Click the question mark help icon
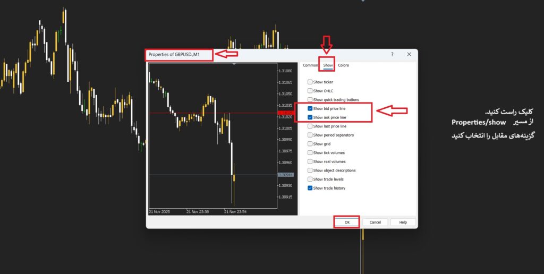Screen dimensions: 544x274 392,54
